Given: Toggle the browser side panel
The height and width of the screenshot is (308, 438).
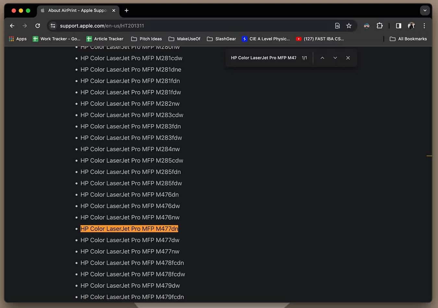Looking at the screenshot, I should pyautogui.click(x=398, y=26).
